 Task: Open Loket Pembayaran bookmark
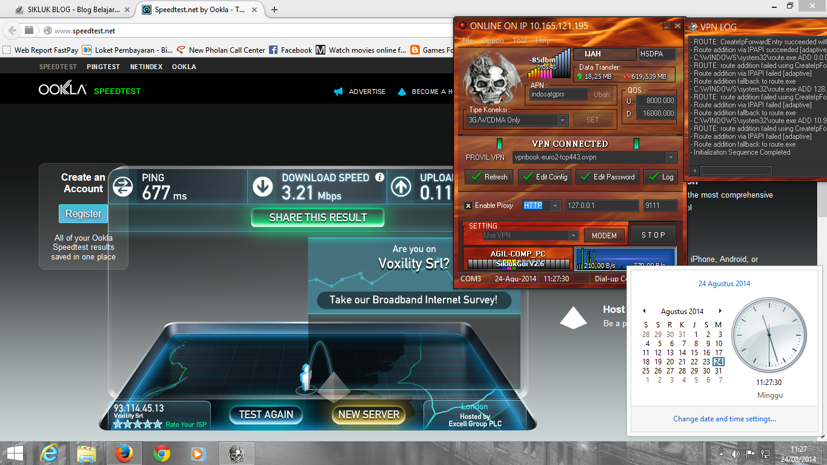point(127,50)
